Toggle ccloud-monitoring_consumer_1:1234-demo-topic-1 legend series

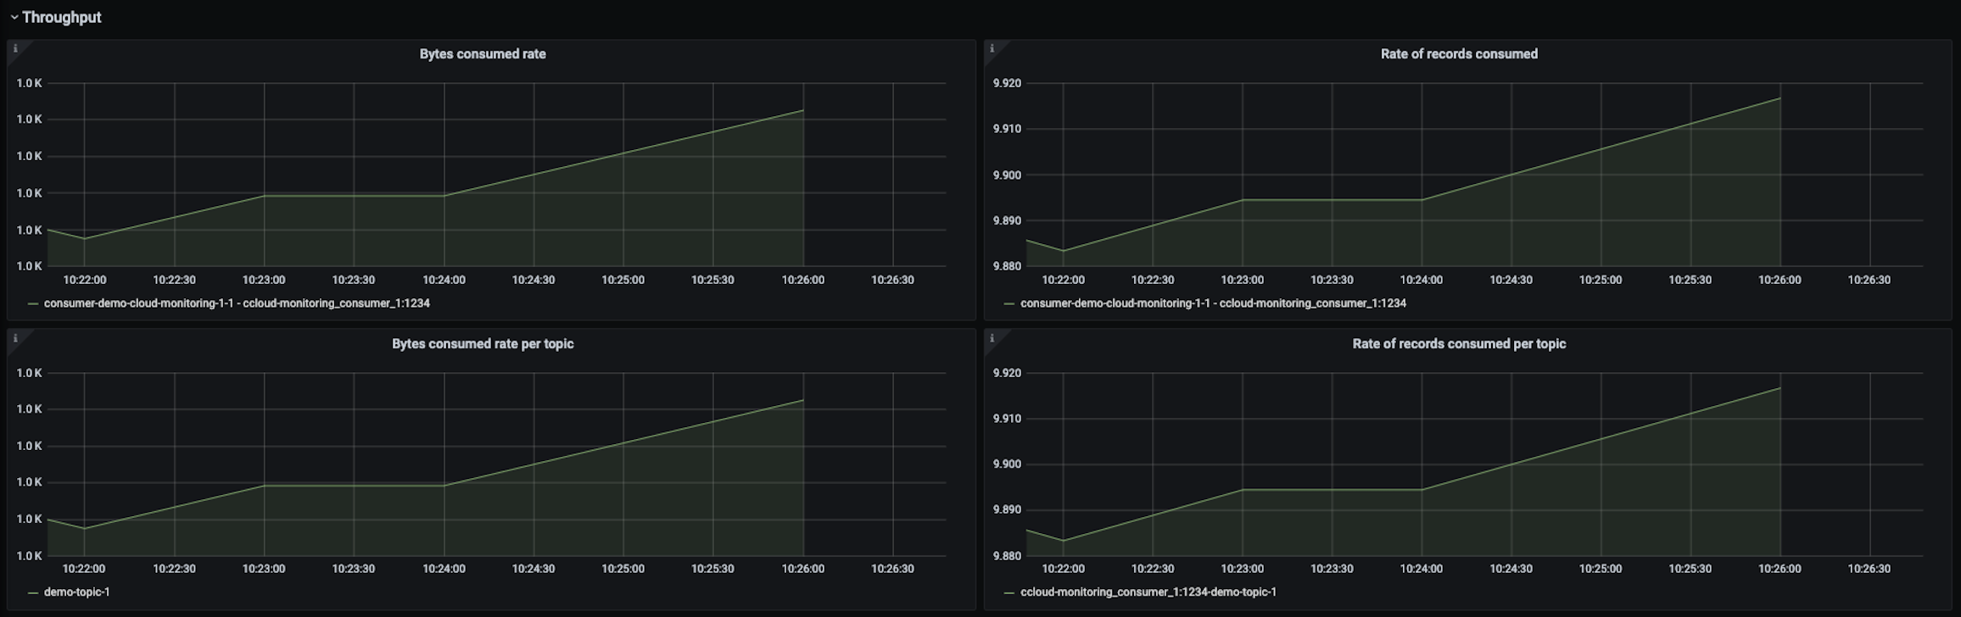[x=1148, y=592]
